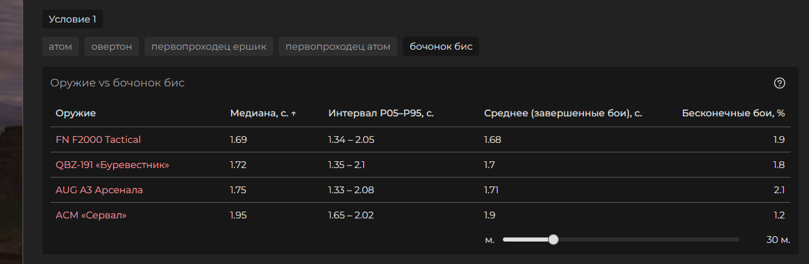Click the sort arrow beside Медиана
Image resolution: width=809 pixels, height=264 pixels.
[294, 114]
